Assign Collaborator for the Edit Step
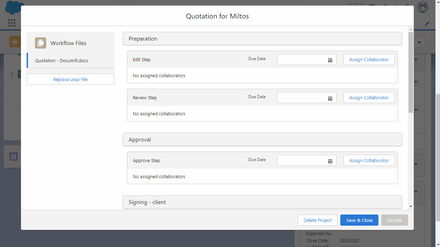This screenshot has height=247, width=440. (x=369, y=59)
